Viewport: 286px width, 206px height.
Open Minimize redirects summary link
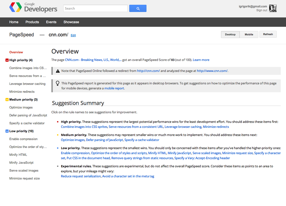216,127
